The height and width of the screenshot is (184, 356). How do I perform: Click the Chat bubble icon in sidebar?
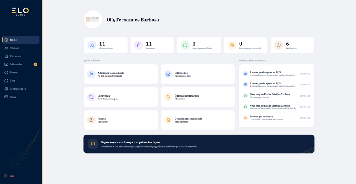click(x=6, y=81)
